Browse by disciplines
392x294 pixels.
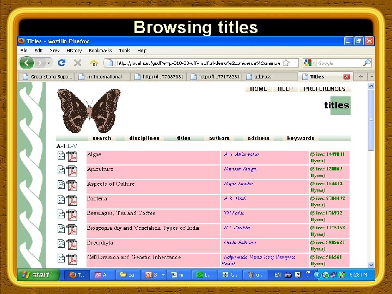coord(144,138)
